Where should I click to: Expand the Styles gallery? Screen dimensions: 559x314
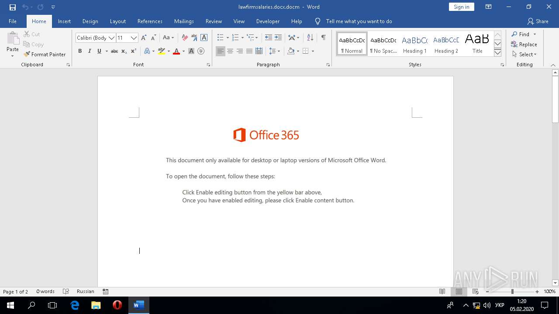(x=497, y=53)
